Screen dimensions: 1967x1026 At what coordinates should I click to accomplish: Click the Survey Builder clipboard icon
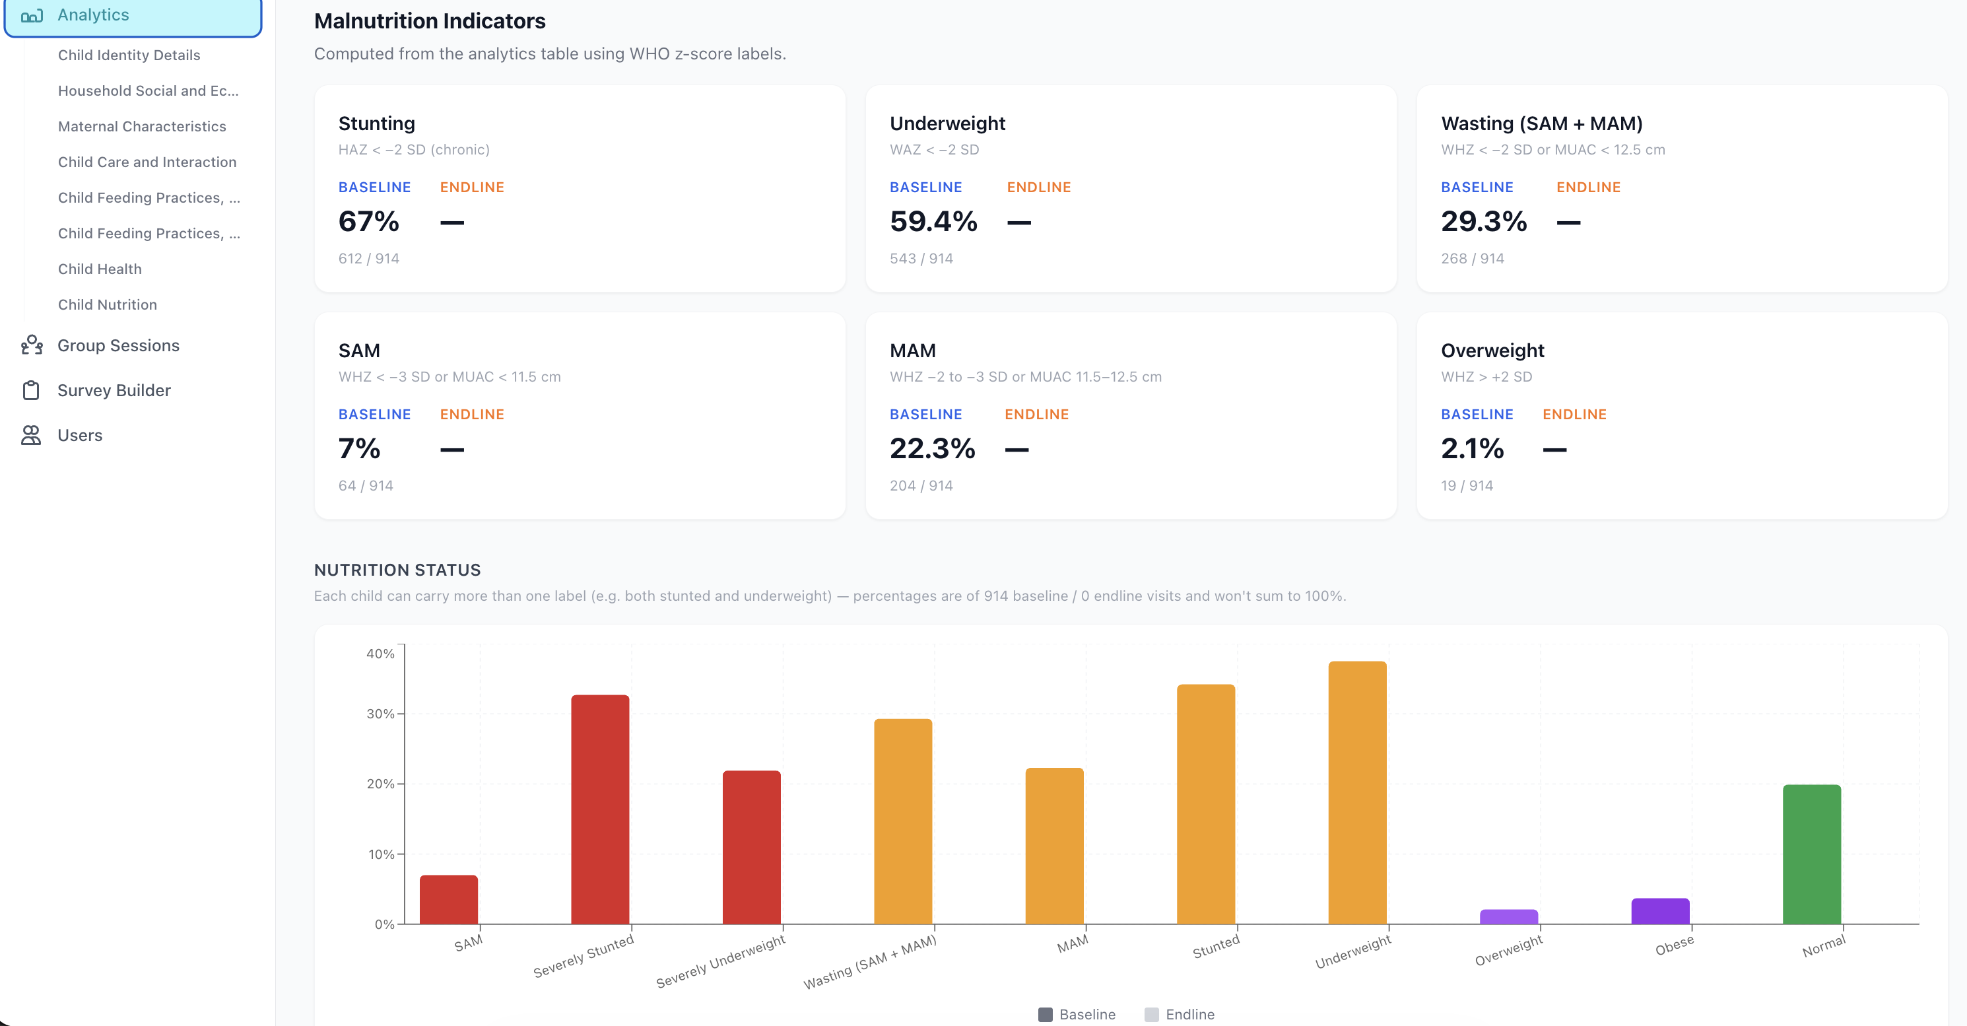(31, 390)
